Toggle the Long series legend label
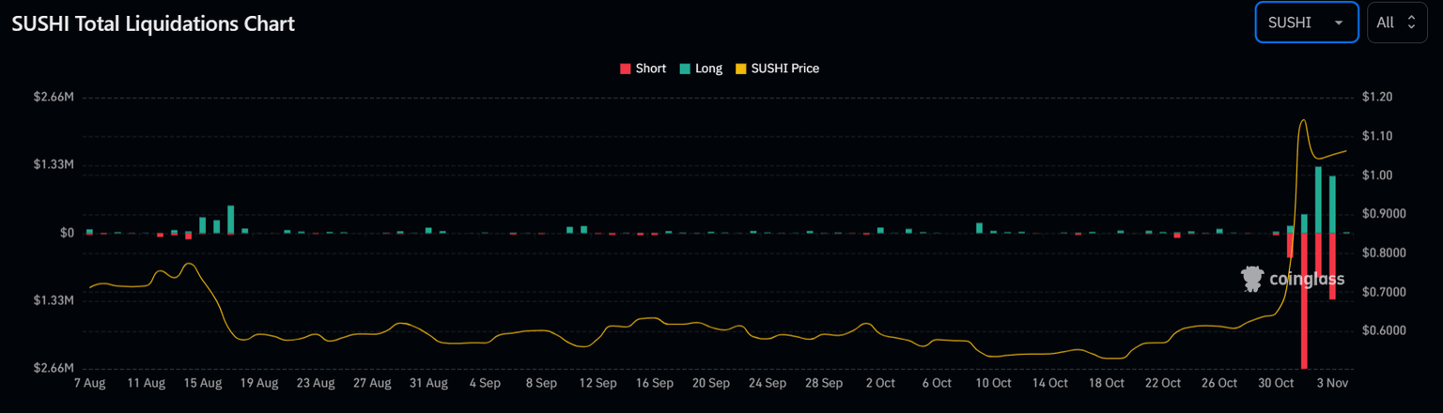Image resolution: width=1443 pixels, height=413 pixels. [708, 69]
